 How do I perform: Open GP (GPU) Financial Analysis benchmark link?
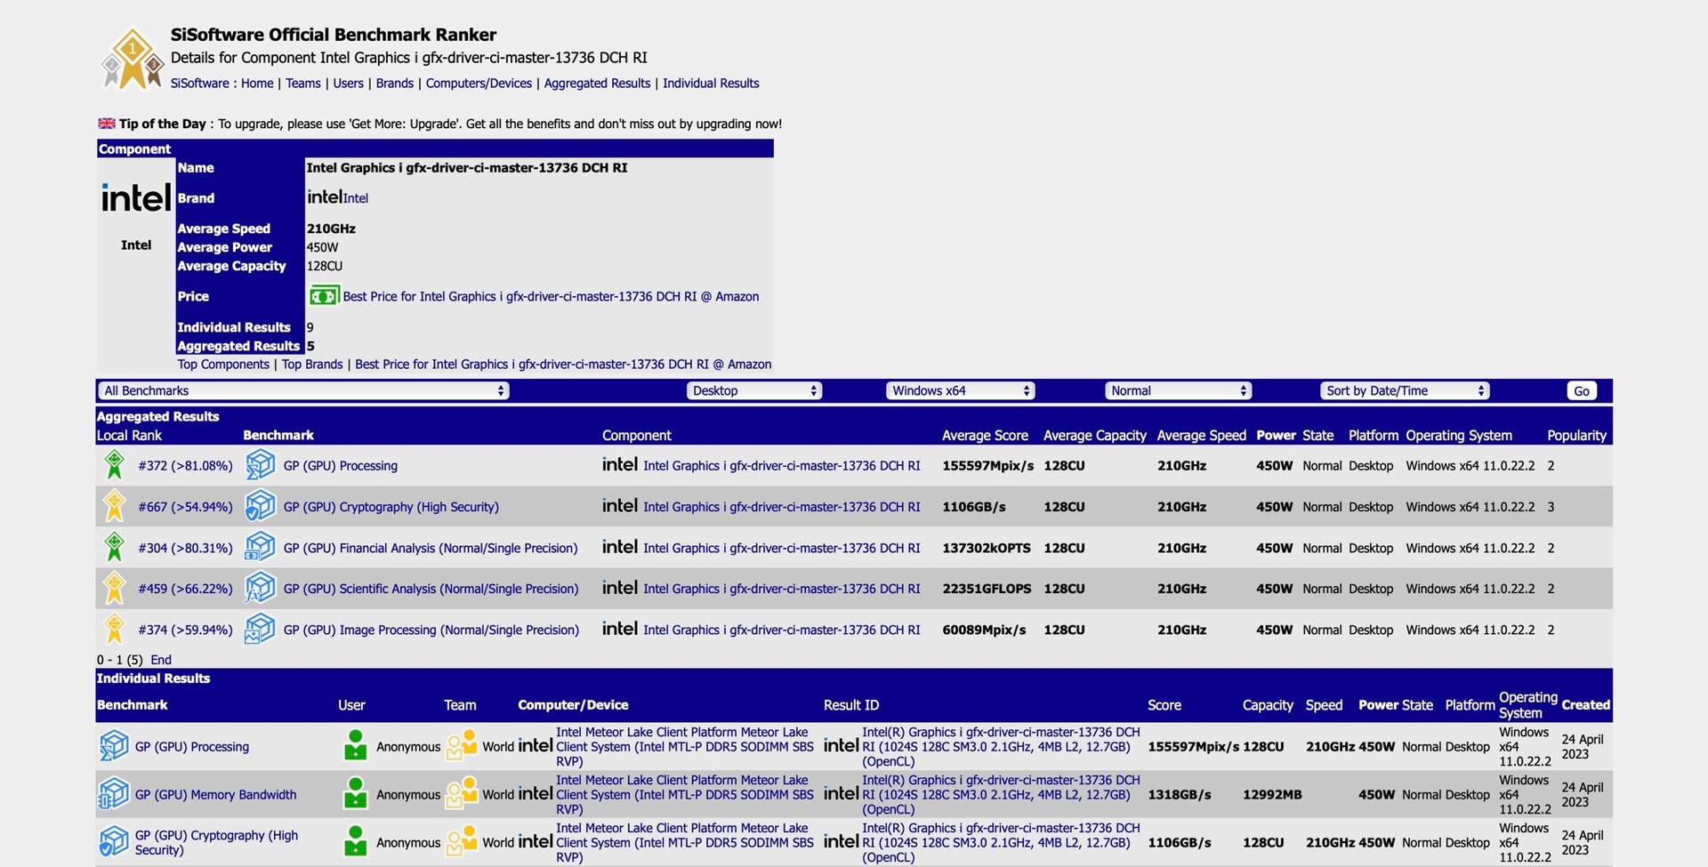pyautogui.click(x=431, y=548)
